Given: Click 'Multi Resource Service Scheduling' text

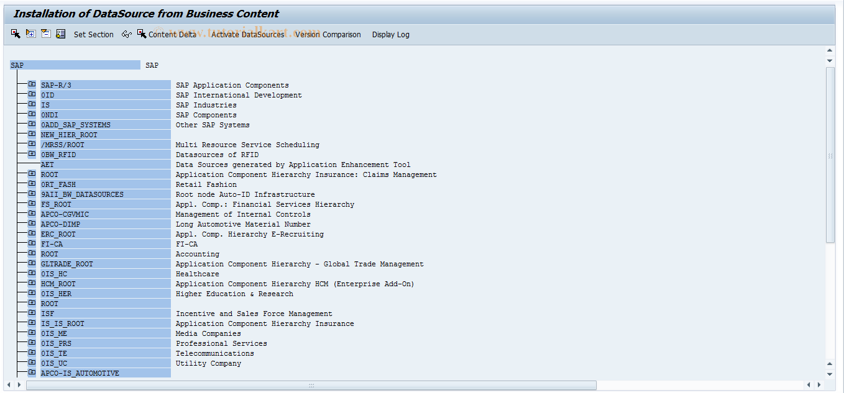Looking at the screenshot, I should tap(247, 145).
